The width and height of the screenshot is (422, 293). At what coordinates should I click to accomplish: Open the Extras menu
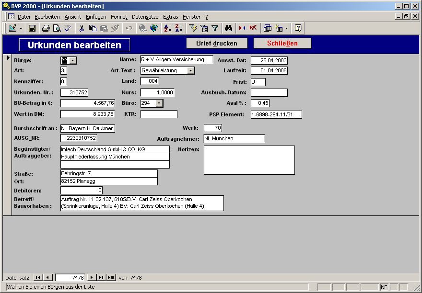click(170, 17)
